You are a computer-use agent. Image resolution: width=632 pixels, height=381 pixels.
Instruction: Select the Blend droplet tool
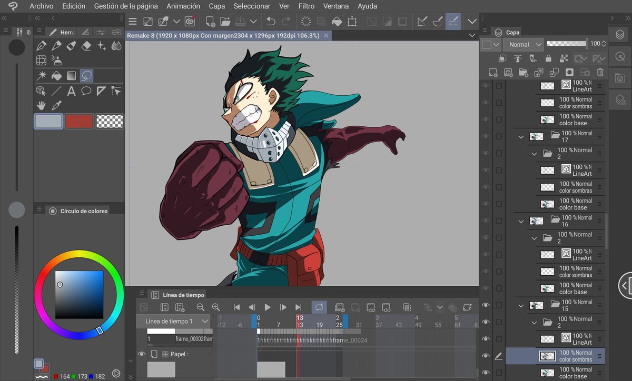pos(117,46)
